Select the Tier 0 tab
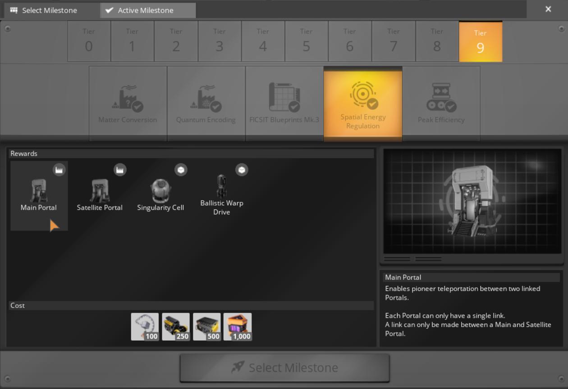This screenshot has width=568, height=389. [89, 41]
